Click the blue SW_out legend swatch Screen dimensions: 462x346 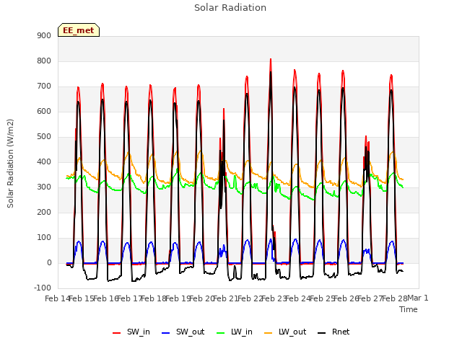(x=166, y=333)
